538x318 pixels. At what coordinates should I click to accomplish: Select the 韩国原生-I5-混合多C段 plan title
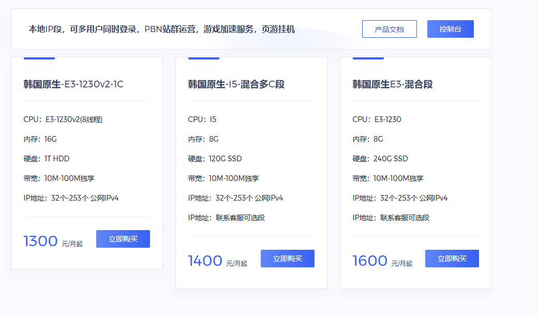point(236,84)
